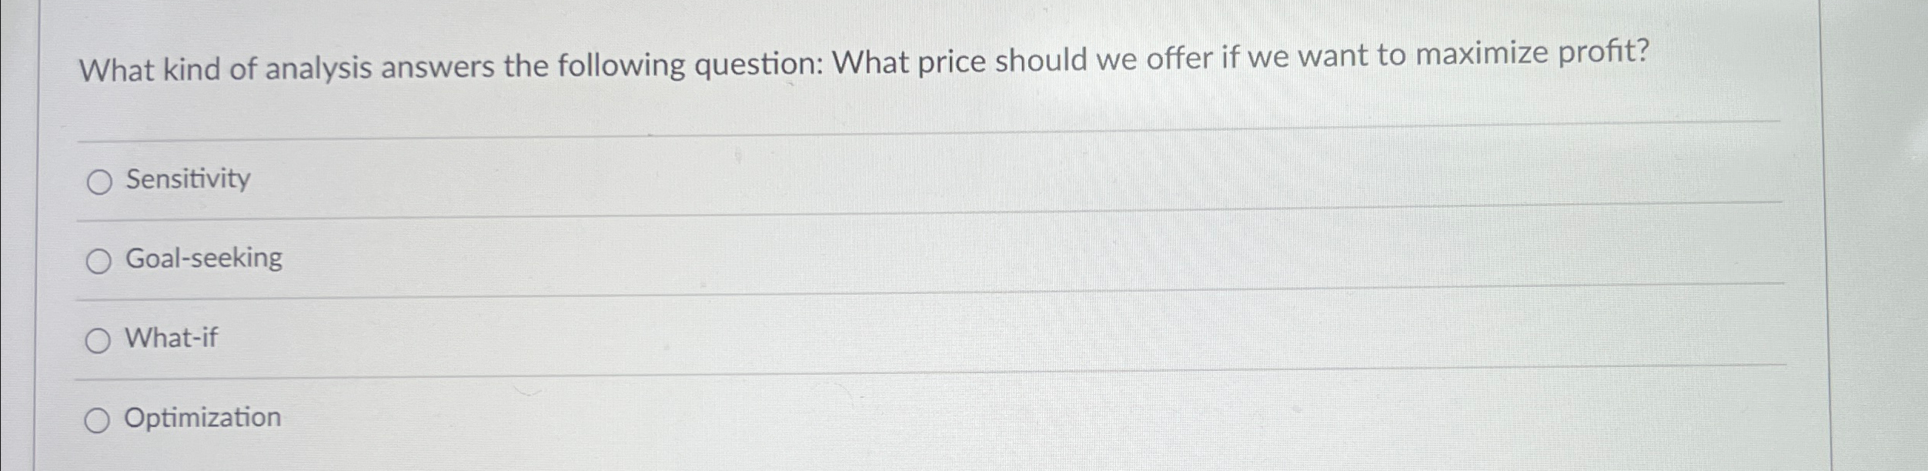Pick the Optimization radio button
The image size is (1928, 471).
coord(97,421)
